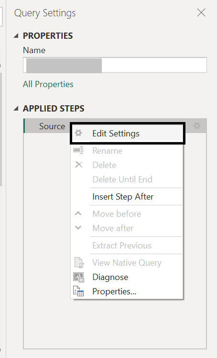Viewport: 217px width, 358px height.
Task: Collapse the APPLIED STEPS section triangle
Action: [16, 109]
